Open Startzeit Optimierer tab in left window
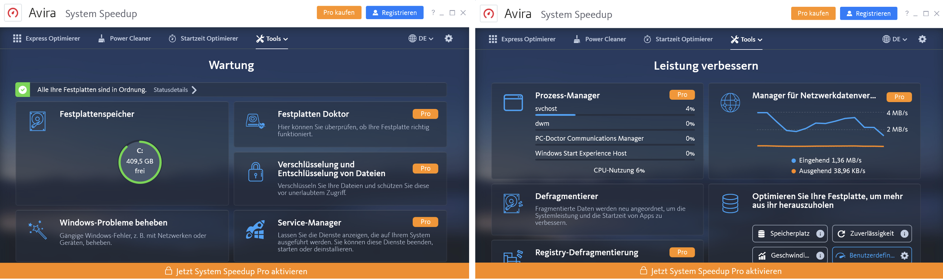Screen dimensions: 943x280 (203, 38)
